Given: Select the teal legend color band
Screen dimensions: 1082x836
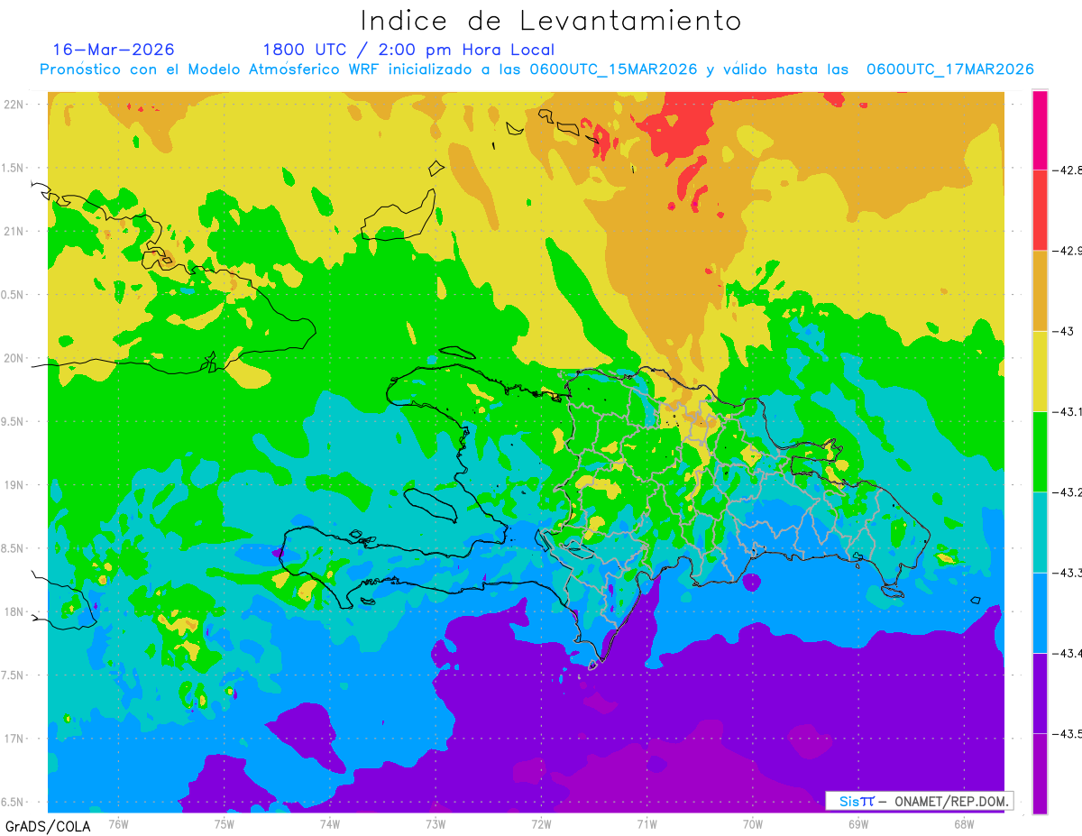Looking at the screenshot, I should pos(1040,532).
